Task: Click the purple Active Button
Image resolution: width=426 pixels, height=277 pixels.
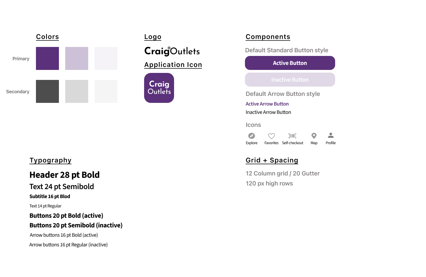Action: [290, 63]
